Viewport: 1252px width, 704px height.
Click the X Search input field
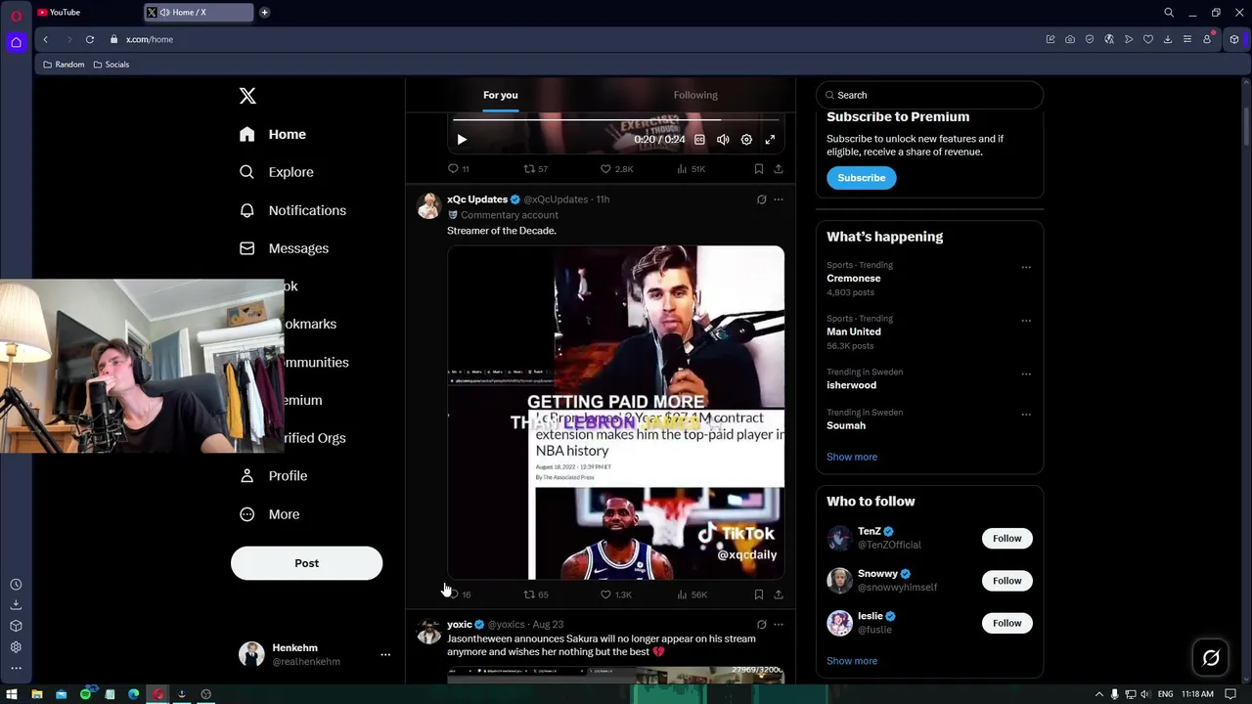click(929, 95)
